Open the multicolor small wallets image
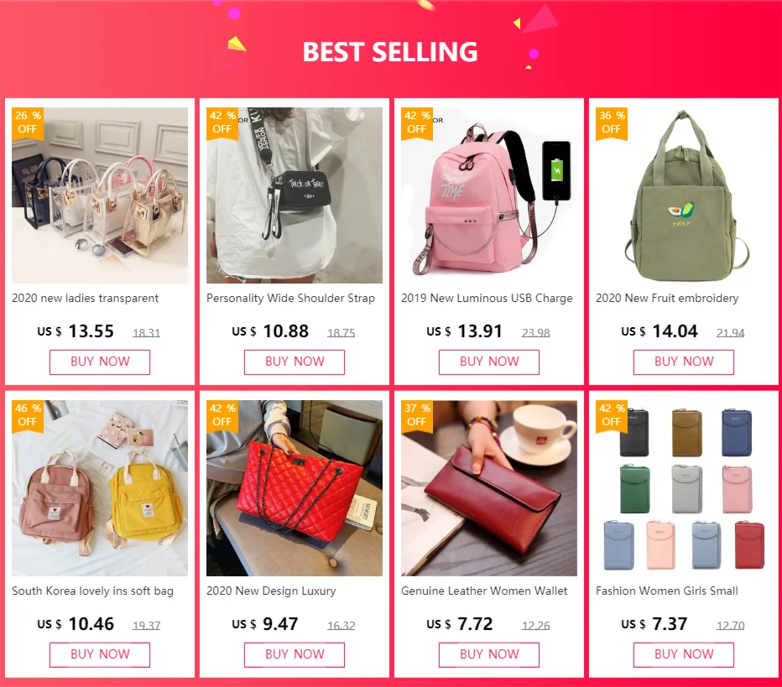The image size is (782, 687). [x=684, y=488]
